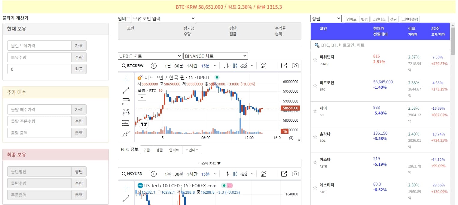Take a snapshot of the BTCKRW chart
This screenshot has width=458, height=205.
coord(295,66)
